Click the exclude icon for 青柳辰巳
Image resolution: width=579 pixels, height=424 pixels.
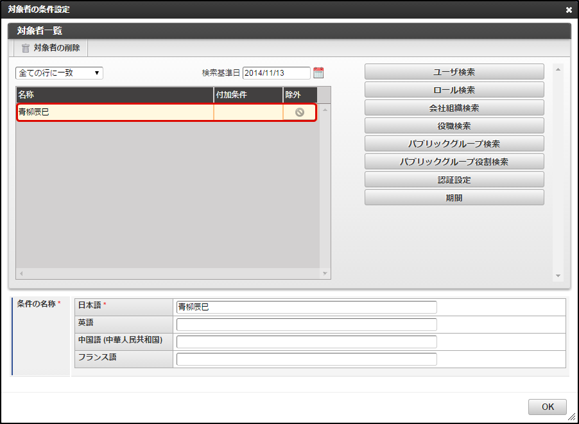point(300,112)
